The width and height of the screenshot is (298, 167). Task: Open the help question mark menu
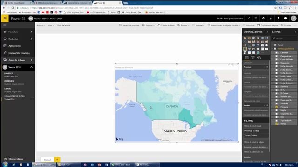point(278,19)
